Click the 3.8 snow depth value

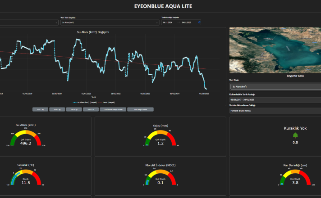coord(295,183)
